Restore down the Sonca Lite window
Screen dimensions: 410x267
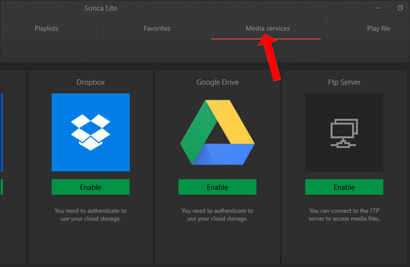pos(400,8)
